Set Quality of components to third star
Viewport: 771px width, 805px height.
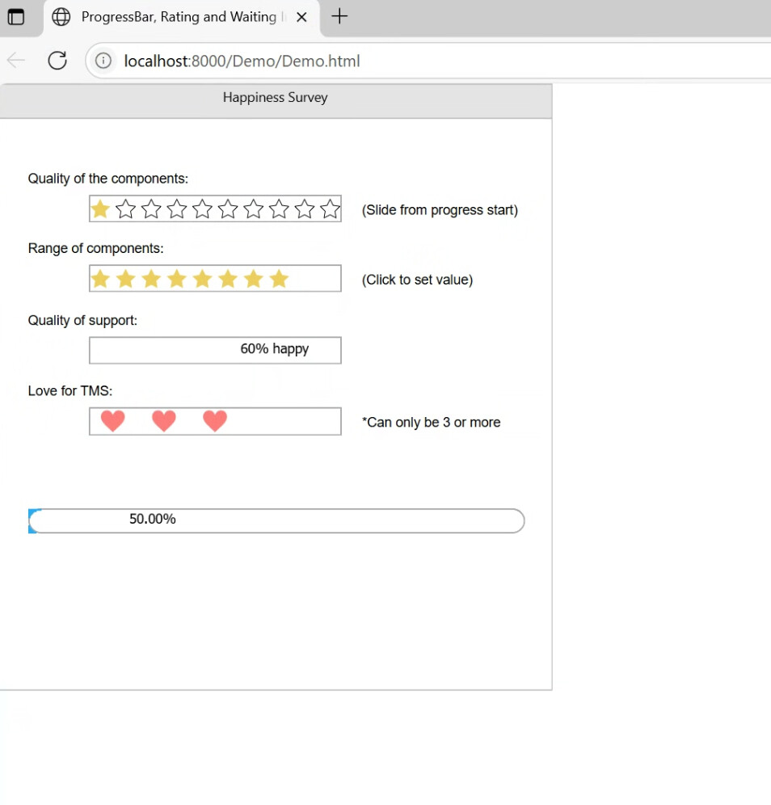pyautogui.click(x=151, y=209)
